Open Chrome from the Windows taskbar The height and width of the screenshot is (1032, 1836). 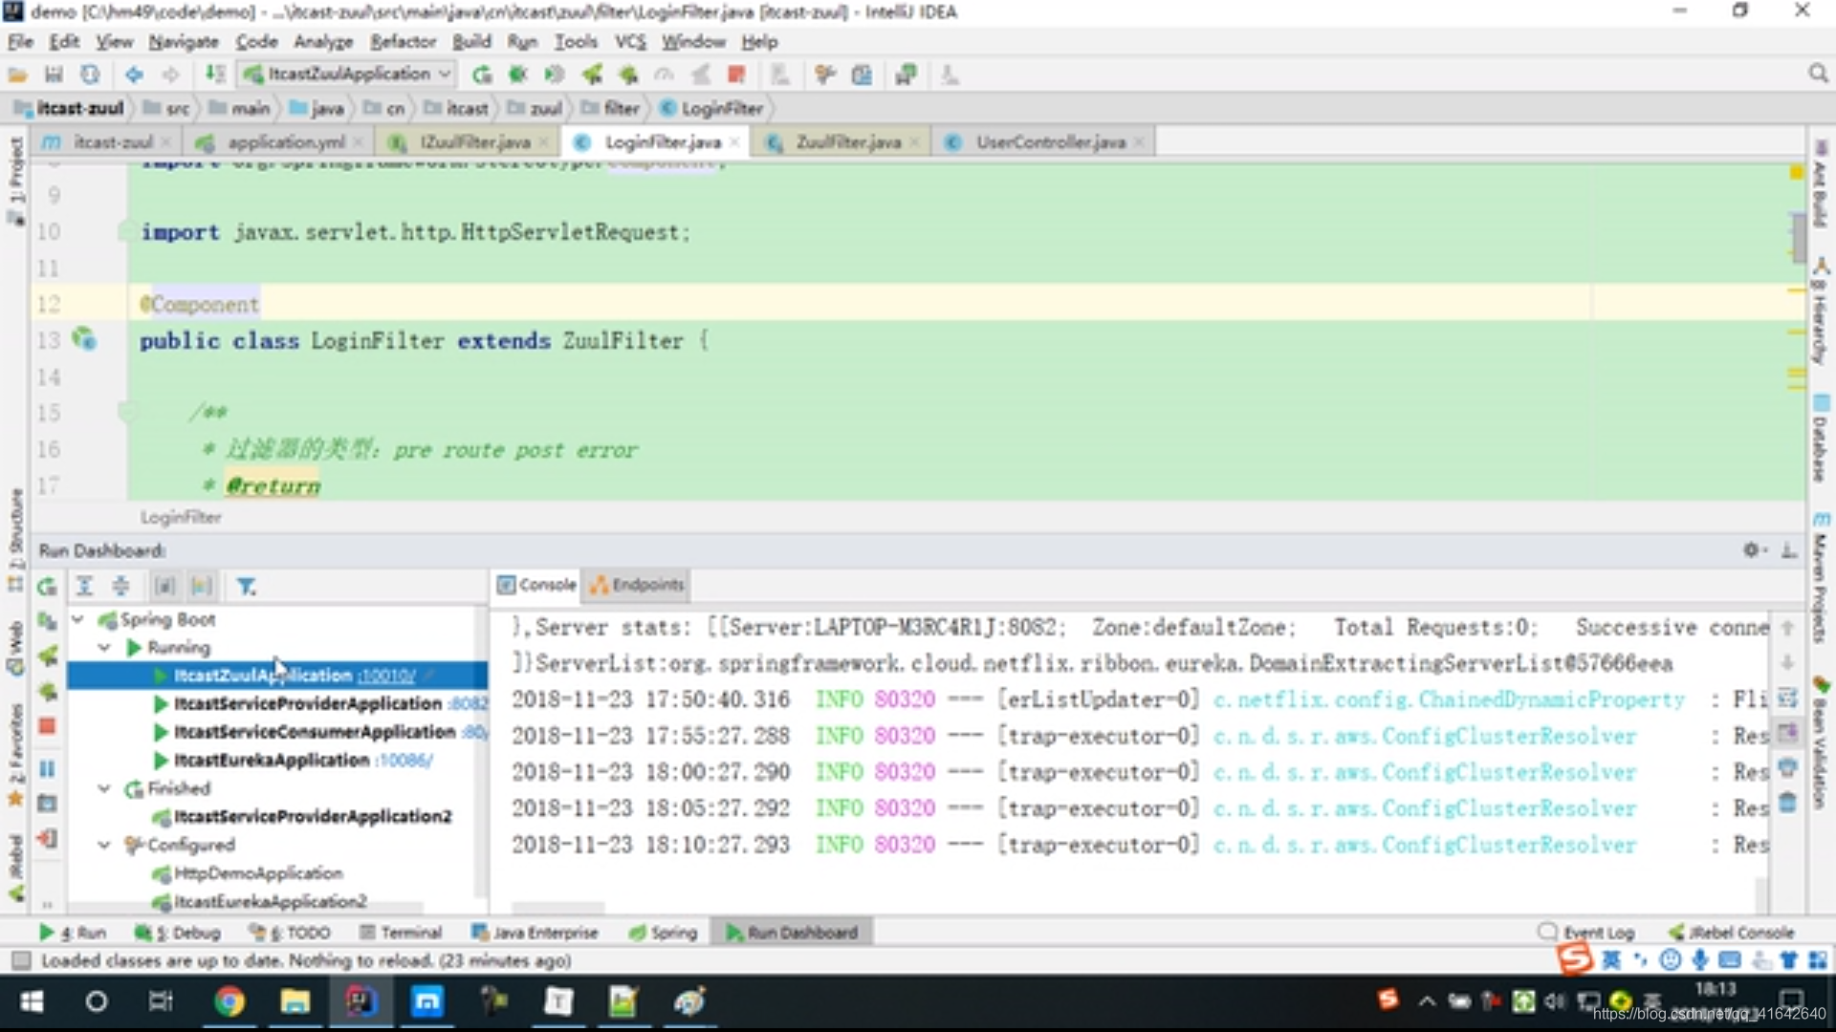tap(229, 1001)
